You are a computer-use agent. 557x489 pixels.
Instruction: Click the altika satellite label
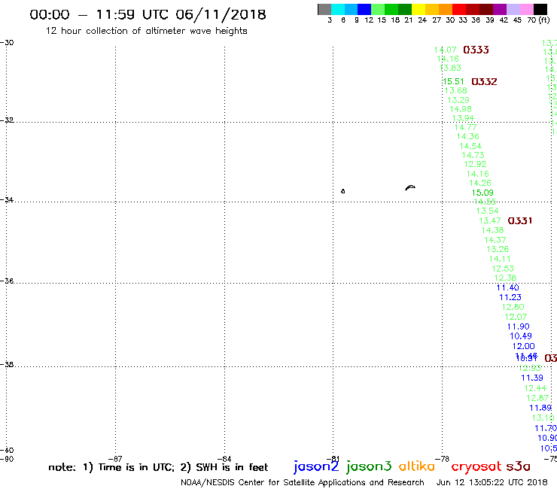tap(417, 466)
